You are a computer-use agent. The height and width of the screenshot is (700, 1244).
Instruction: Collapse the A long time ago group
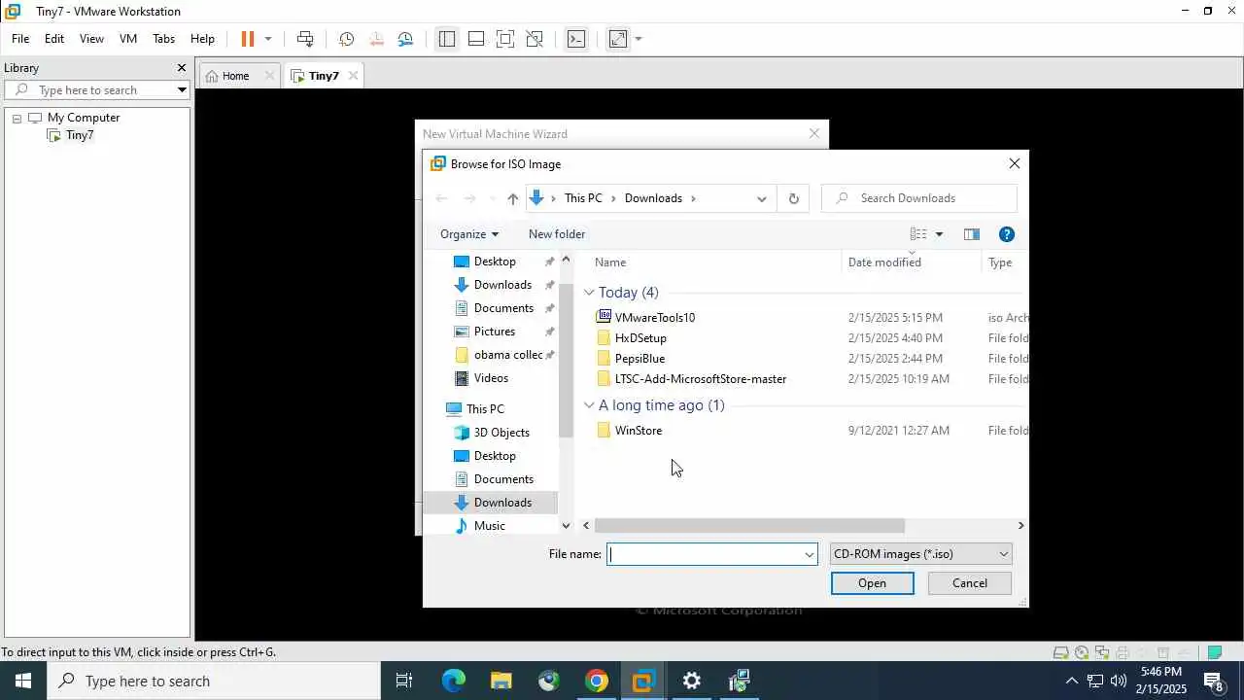(589, 405)
